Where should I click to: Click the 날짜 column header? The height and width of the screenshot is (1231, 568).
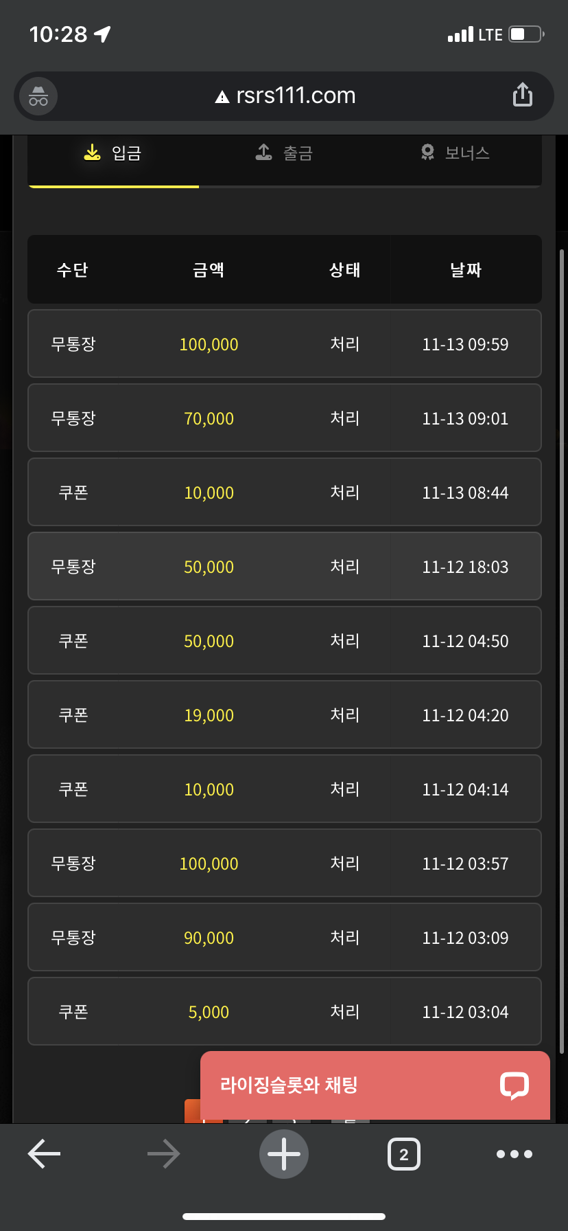(x=466, y=270)
